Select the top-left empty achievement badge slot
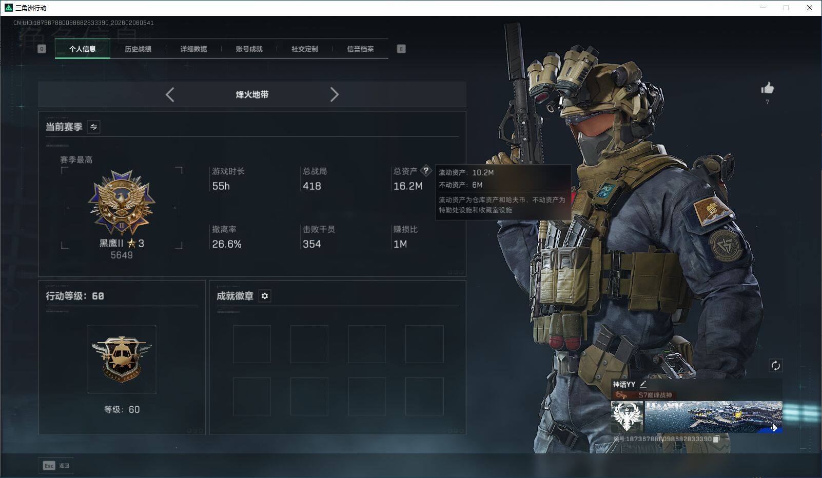The image size is (822, 478). pos(252,344)
